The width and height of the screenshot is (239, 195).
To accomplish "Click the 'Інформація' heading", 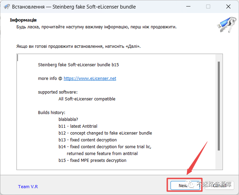I will coord(23,20).
